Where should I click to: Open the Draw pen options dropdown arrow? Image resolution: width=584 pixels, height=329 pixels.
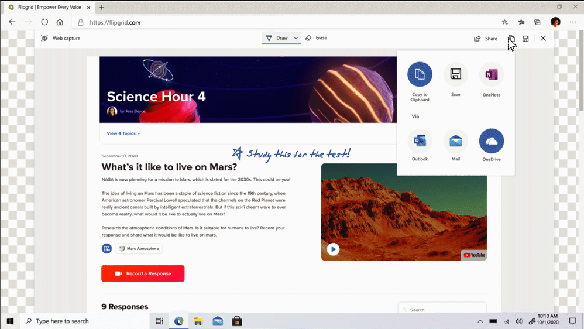pyautogui.click(x=296, y=38)
